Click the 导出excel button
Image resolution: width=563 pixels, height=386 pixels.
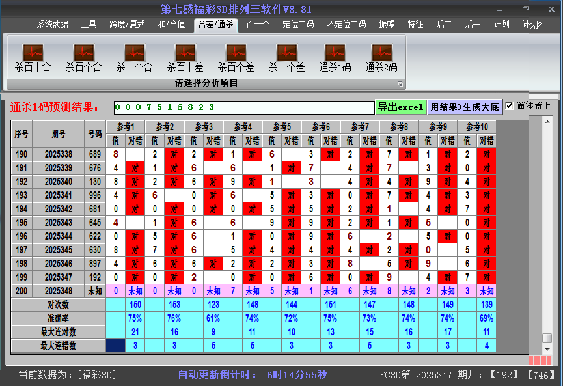[x=400, y=107]
